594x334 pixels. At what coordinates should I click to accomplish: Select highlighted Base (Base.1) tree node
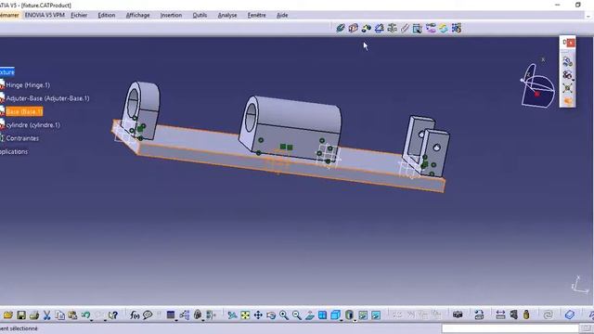click(x=24, y=111)
